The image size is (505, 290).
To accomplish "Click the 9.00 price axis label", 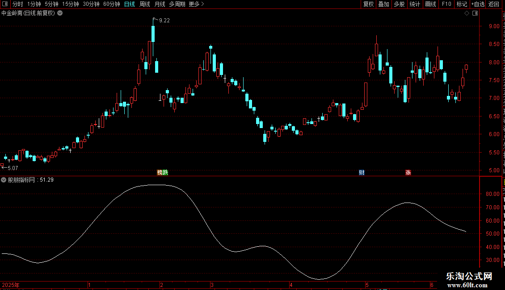I will [x=494, y=26].
